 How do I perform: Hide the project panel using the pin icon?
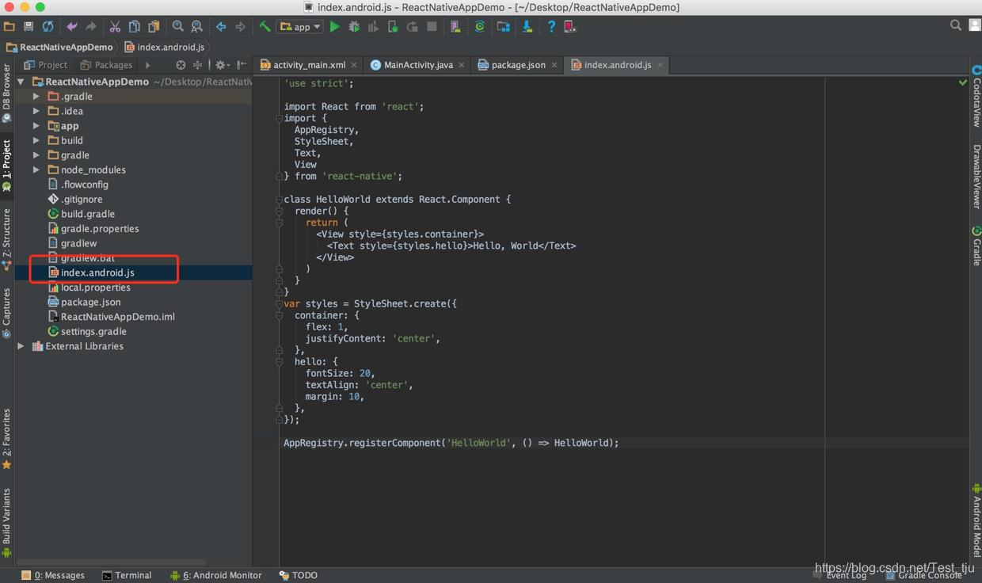tap(242, 65)
